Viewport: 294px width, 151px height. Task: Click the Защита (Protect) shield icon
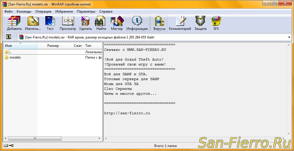[200, 23]
